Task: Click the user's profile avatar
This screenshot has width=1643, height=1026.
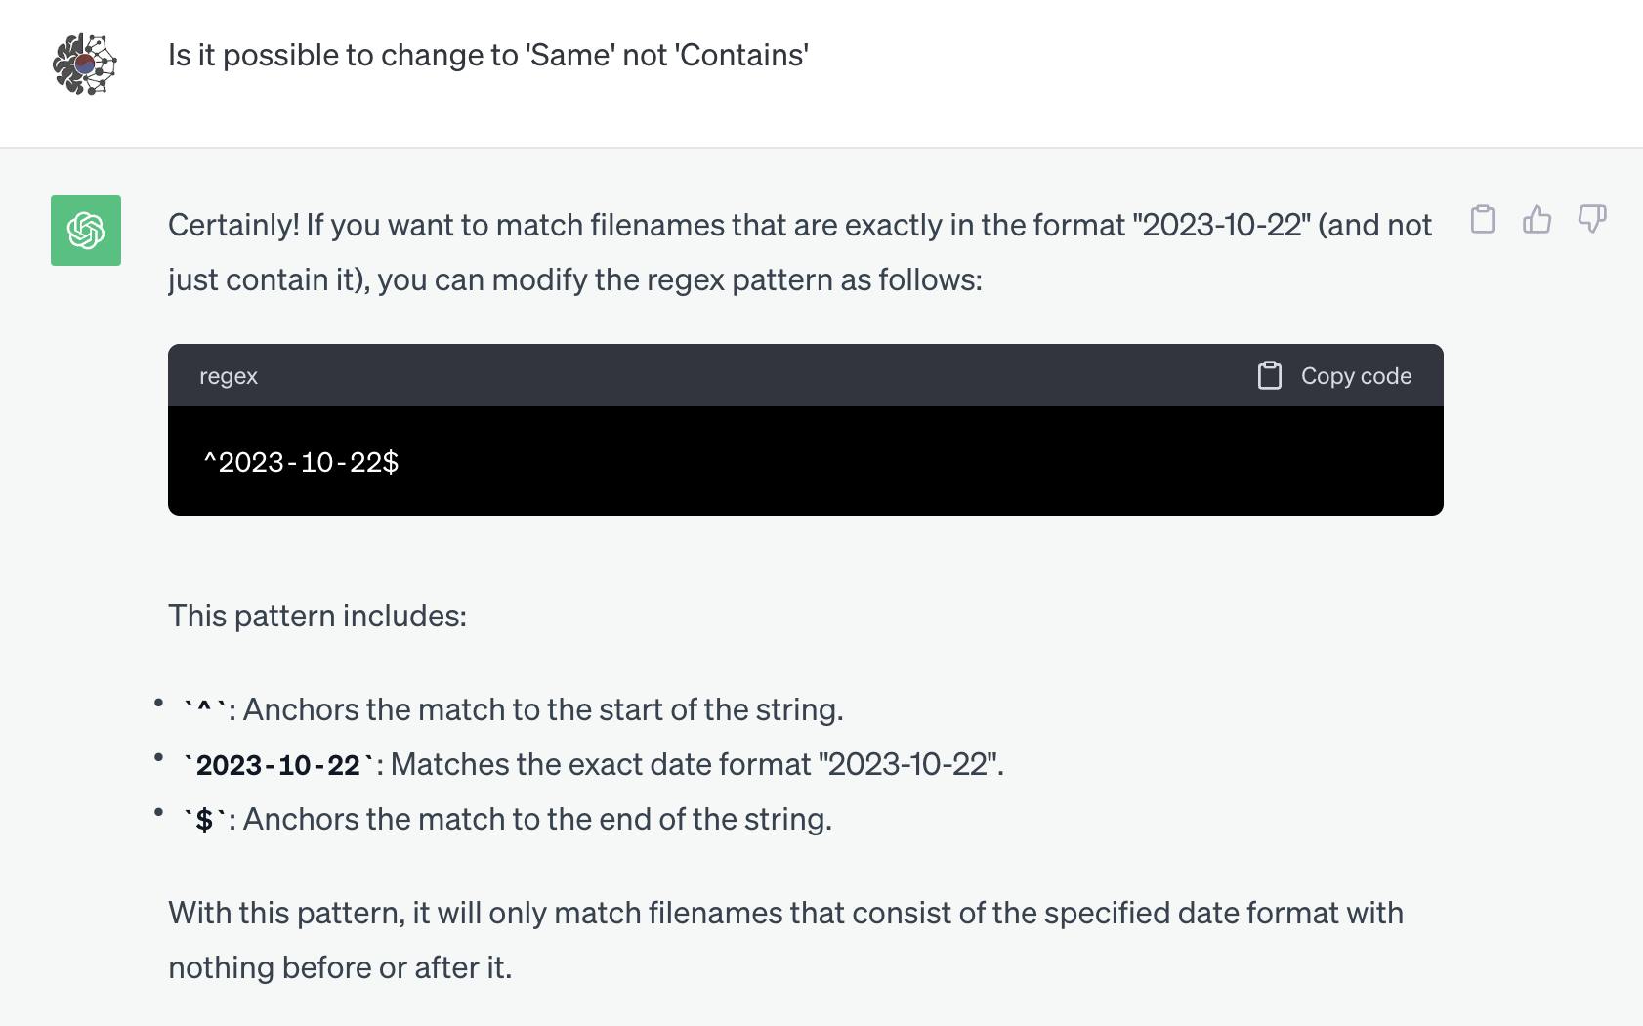Action: pos(85,64)
